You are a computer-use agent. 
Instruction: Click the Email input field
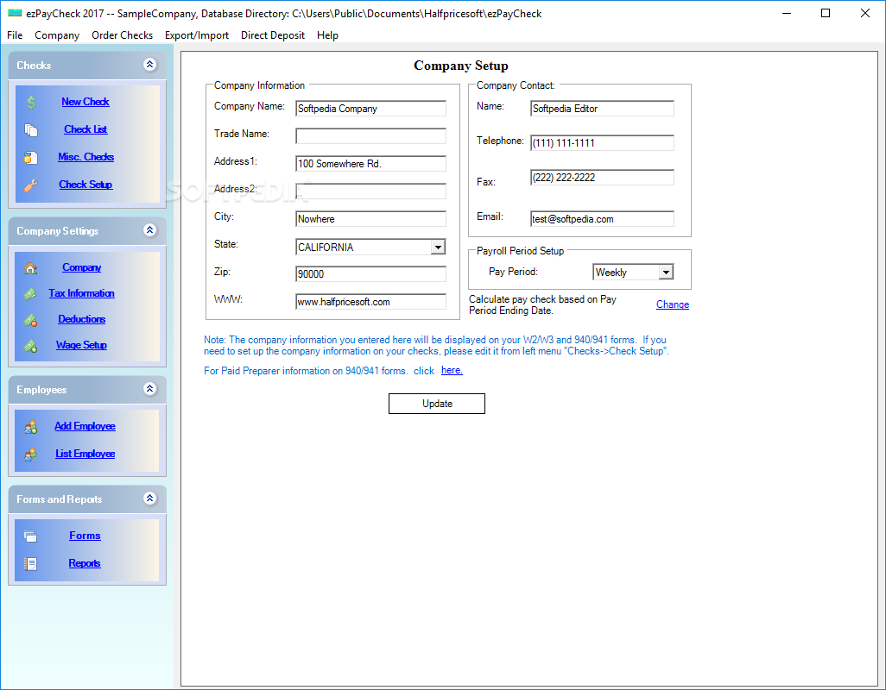[603, 219]
